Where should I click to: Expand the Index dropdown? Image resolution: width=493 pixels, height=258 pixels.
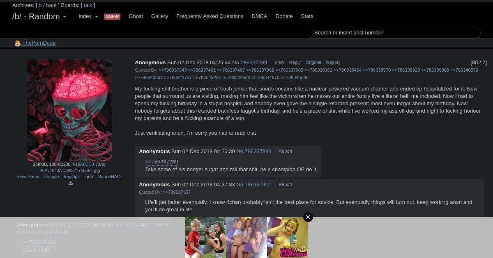tap(88, 16)
